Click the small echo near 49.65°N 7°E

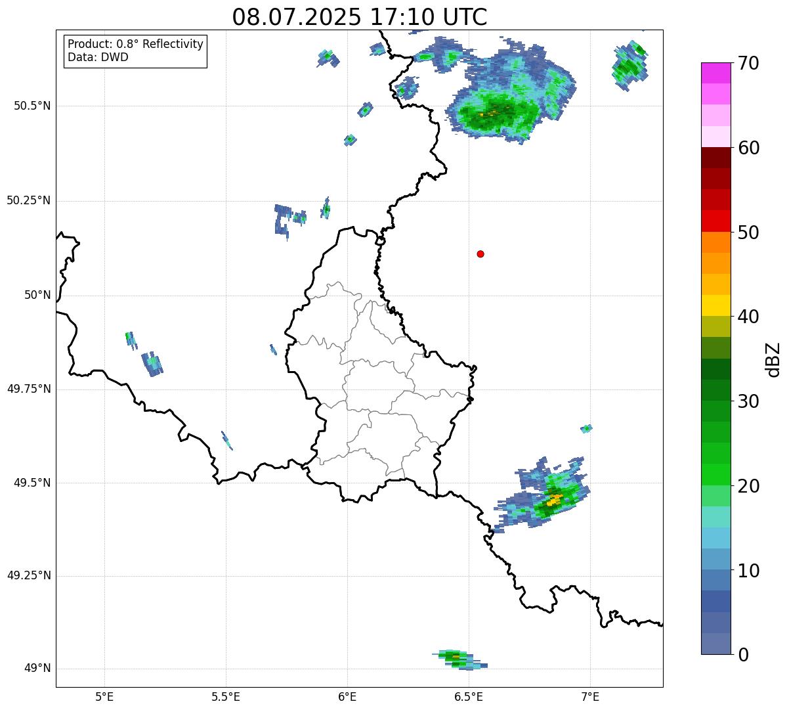pyautogui.click(x=586, y=429)
